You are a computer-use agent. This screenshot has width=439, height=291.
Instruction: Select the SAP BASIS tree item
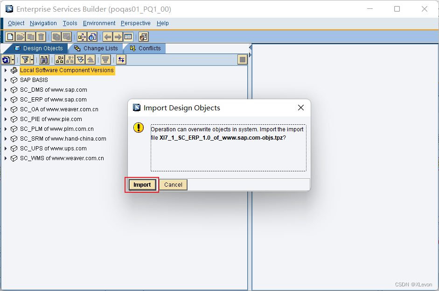pyautogui.click(x=34, y=80)
